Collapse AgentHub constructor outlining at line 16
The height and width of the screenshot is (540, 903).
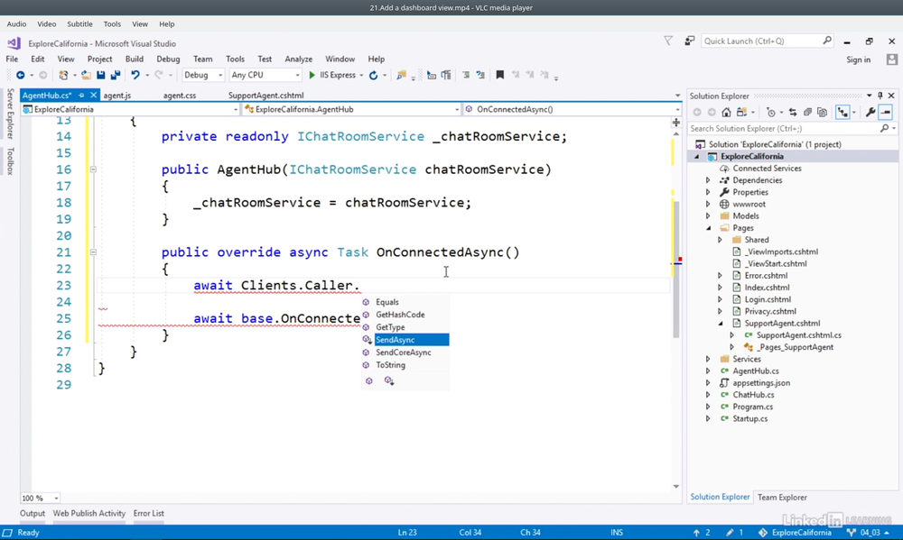[93, 169]
